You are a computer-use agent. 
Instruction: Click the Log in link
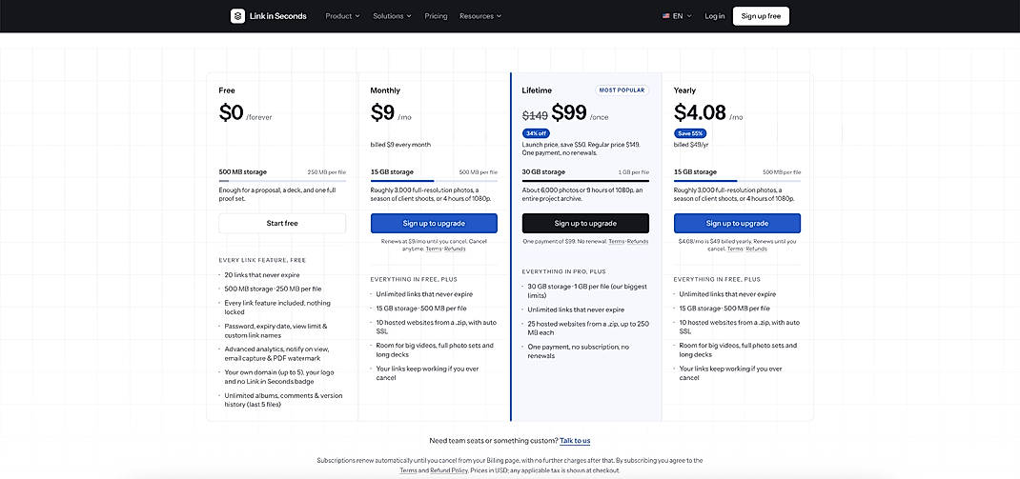714,16
